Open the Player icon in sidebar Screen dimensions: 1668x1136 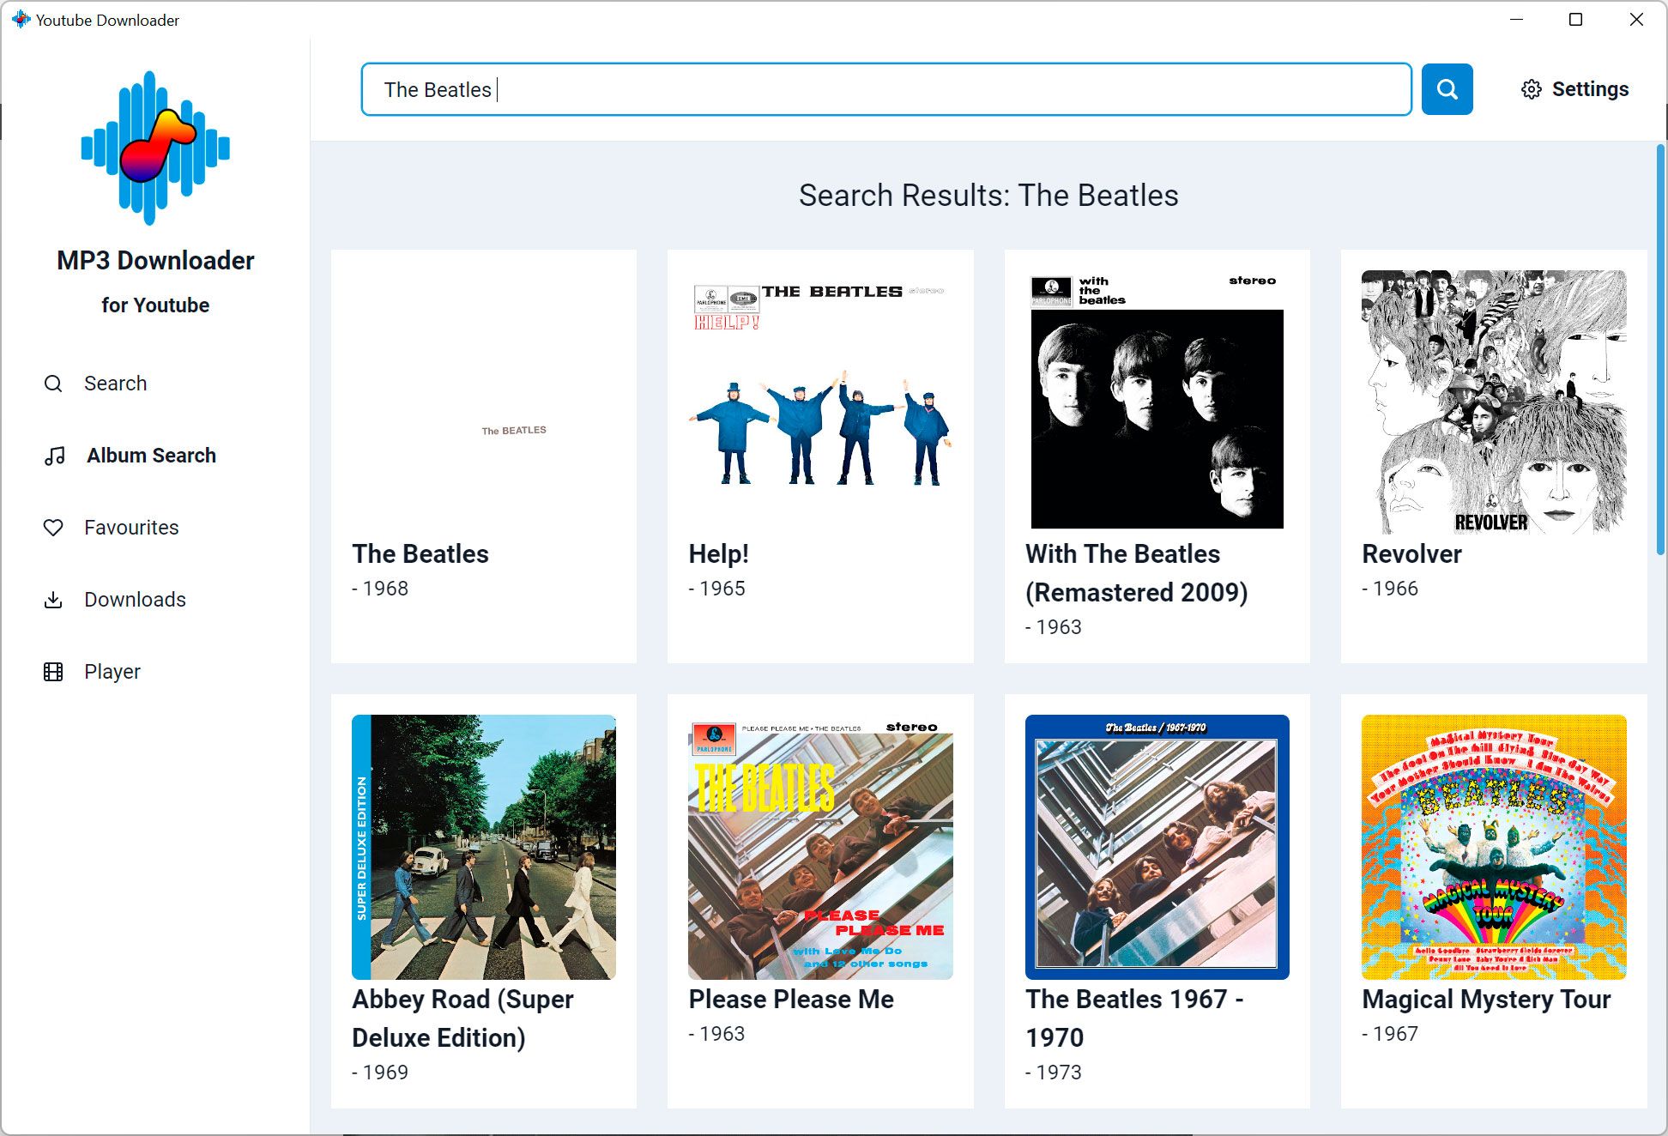pos(52,671)
